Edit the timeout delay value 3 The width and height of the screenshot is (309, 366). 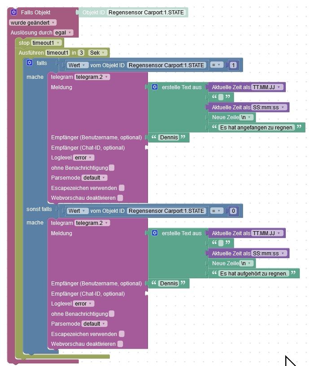[81, 53]
